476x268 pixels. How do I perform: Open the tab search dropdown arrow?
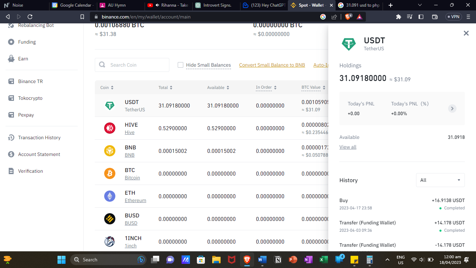point(420,5)
